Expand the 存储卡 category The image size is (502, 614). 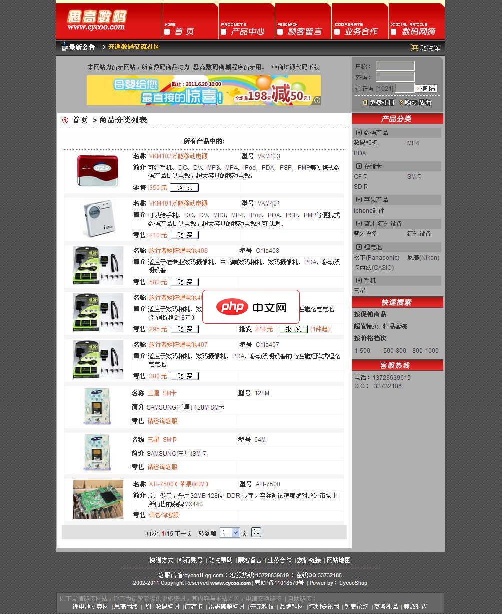(359, 166)
